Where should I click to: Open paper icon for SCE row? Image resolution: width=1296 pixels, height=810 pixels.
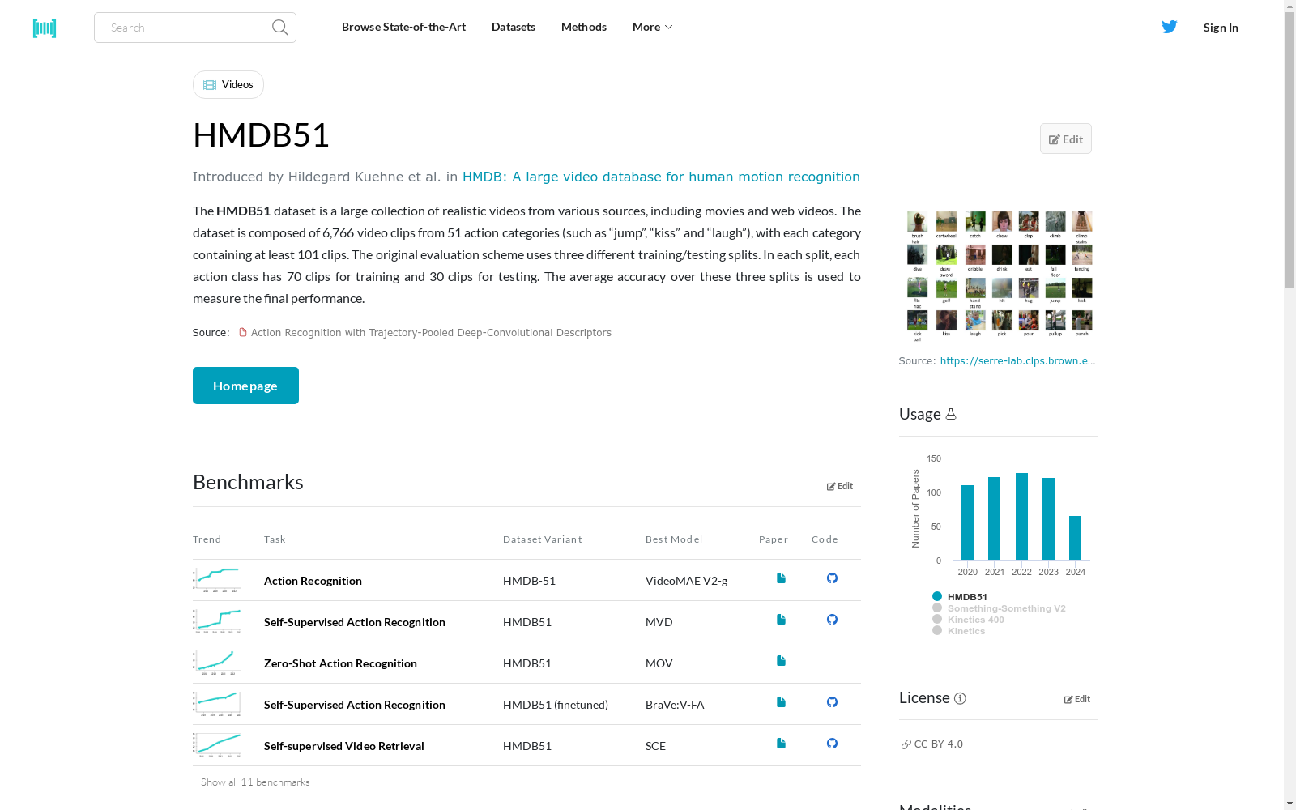pos(781,744)
